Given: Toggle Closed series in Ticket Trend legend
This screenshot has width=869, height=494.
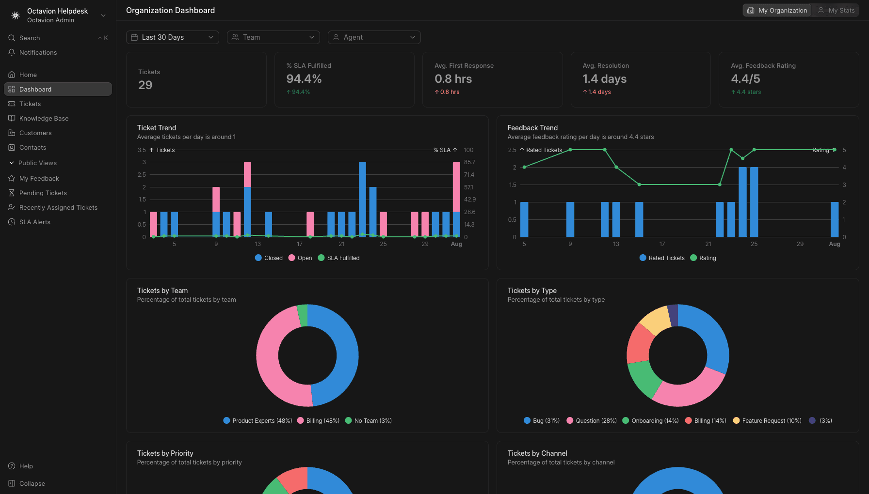Looking at the screenshot, I should click(x=269, y=258).
